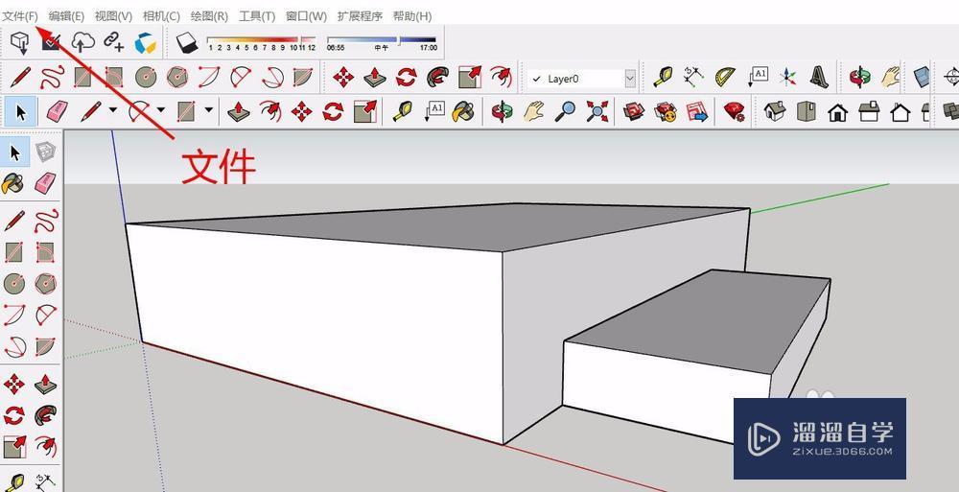Viewport: 959px width, 492px height.
Task: Switch to the Front view
Action: tap(838, 112)
